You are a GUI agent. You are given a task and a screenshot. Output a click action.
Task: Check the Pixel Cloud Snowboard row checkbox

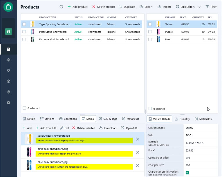pyautogui.click(x=24, y=32)
